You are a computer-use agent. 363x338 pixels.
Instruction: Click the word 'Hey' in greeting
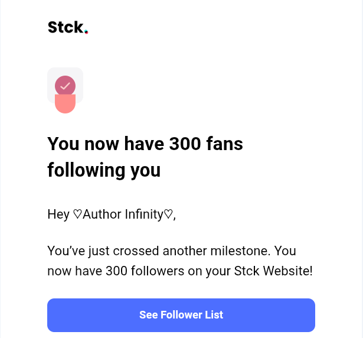pos(58,214)
